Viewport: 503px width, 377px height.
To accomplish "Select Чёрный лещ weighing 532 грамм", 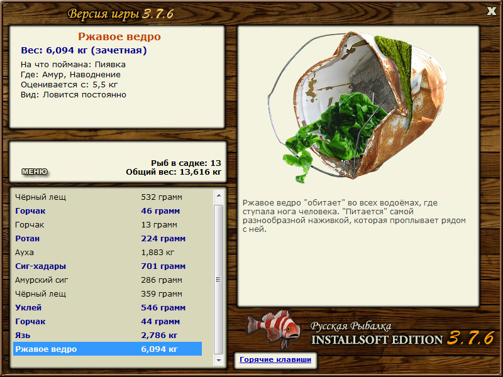I will 108,197.
